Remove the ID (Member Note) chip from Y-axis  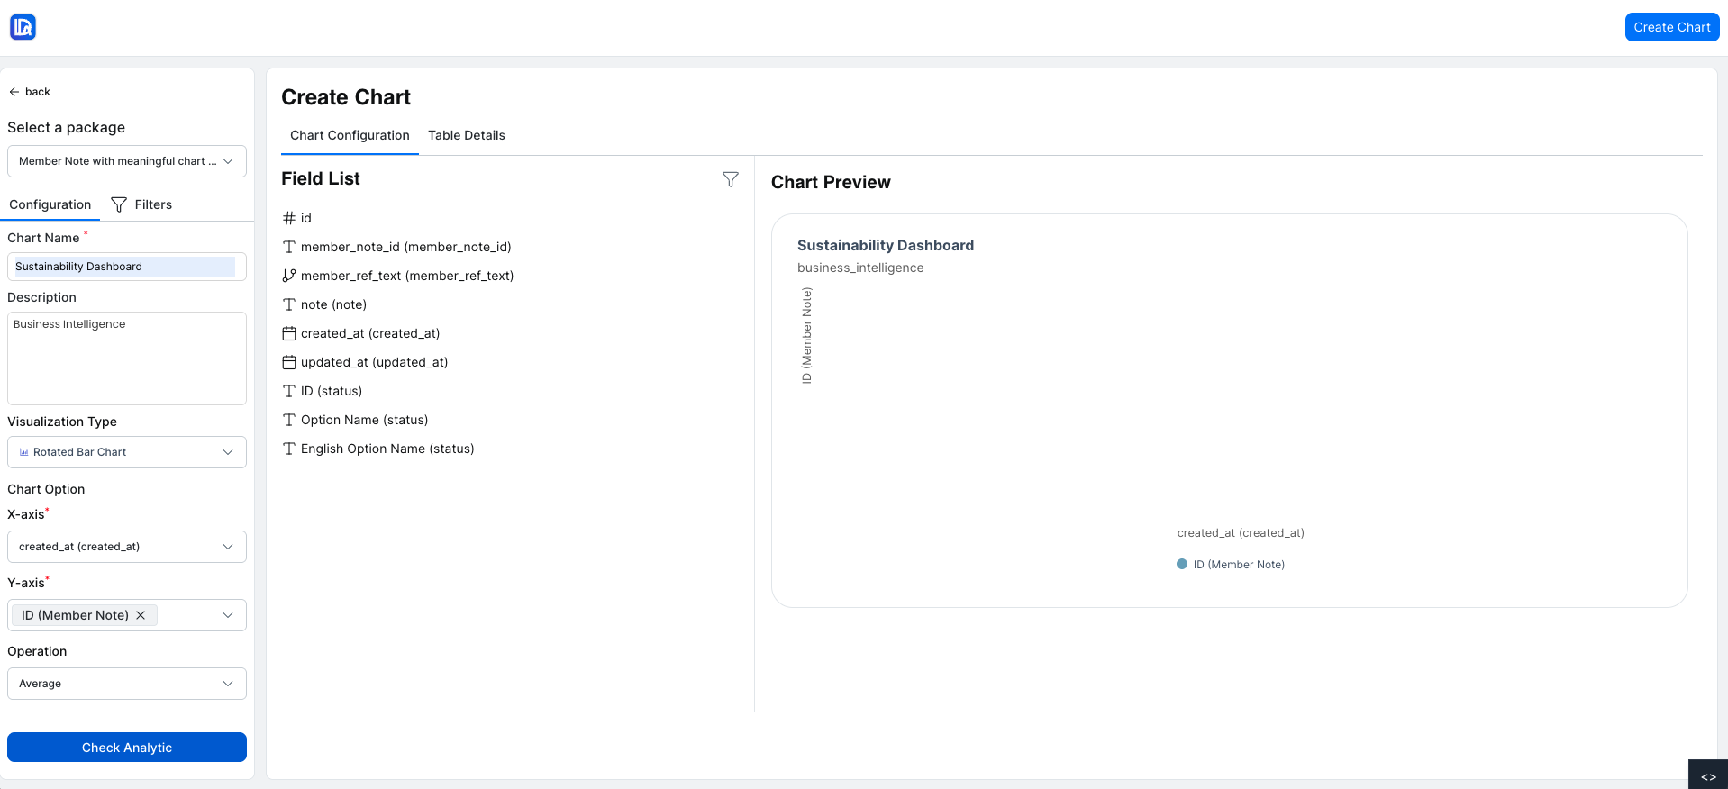click(x=141, y=615)
